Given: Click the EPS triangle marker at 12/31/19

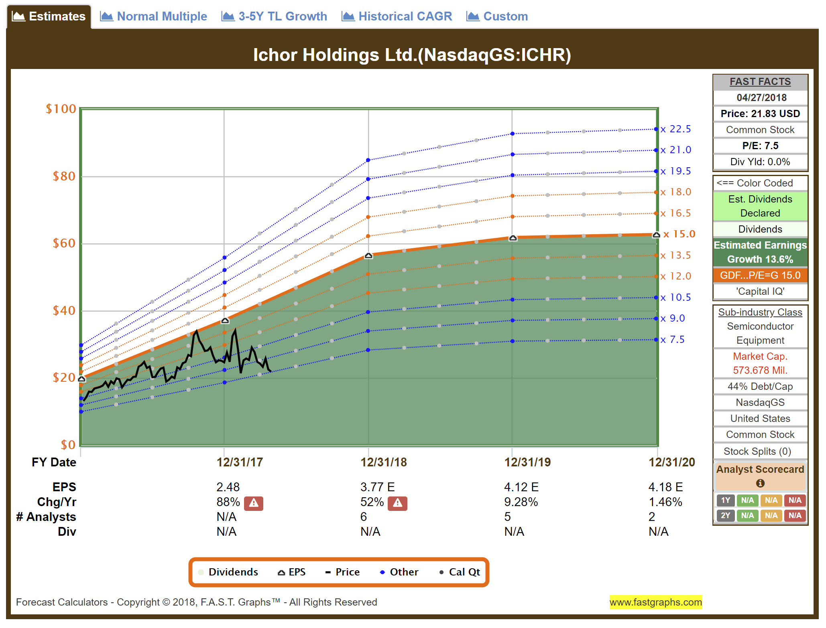Looking at the screenshot, I should point(513,238).
